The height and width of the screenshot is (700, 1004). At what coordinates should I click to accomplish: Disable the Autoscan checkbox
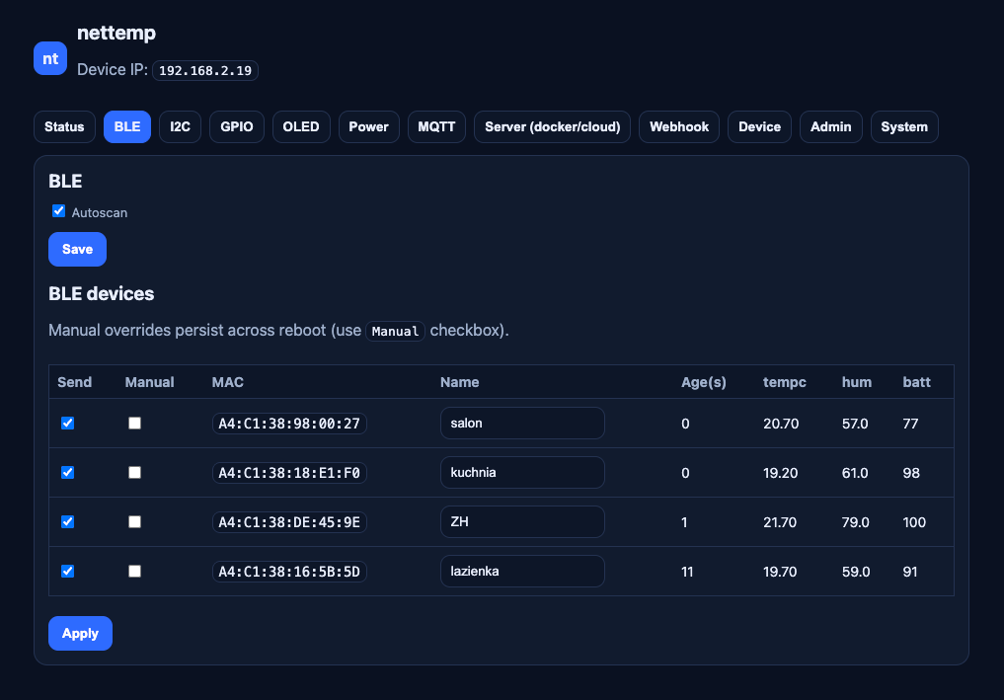(59, 211)
